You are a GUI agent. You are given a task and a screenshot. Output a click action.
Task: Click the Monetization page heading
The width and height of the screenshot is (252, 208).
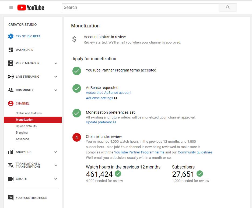click(85, 26)
